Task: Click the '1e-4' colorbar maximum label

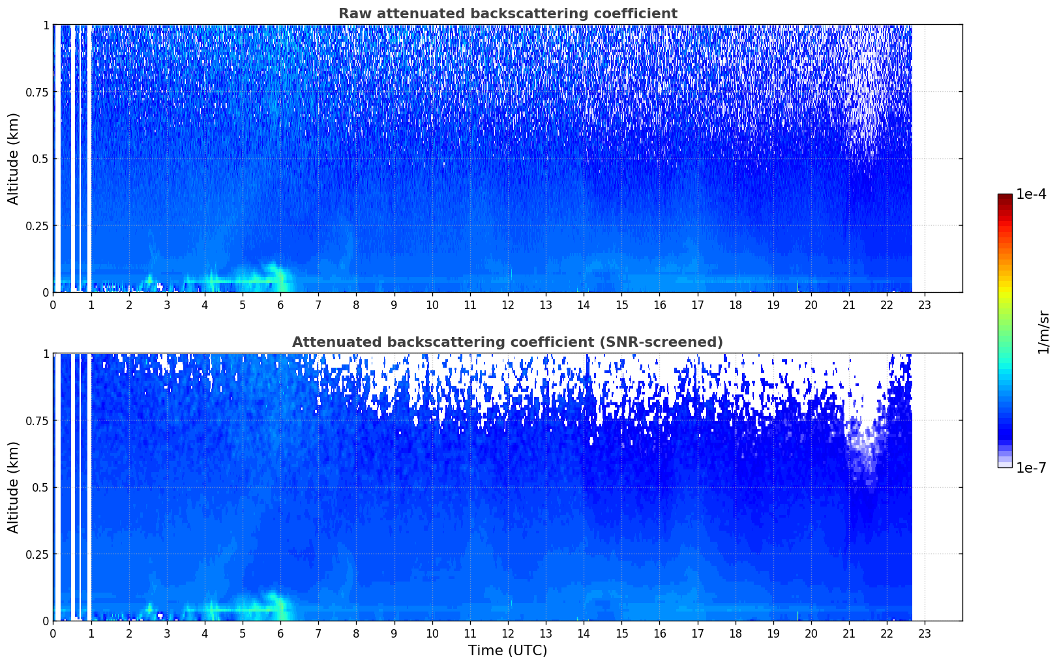Action: click(1031, 194)
